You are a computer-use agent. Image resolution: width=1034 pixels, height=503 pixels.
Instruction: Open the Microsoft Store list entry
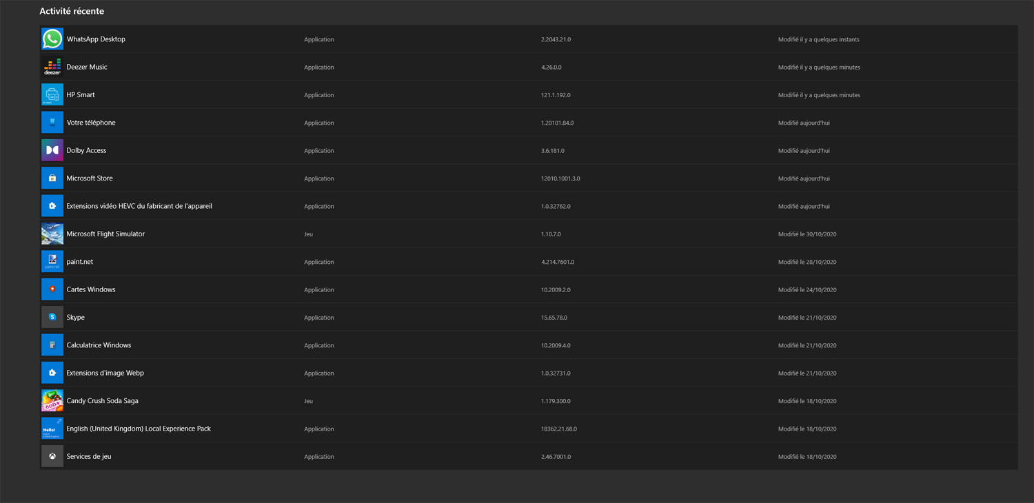click(x=529, y=178)
